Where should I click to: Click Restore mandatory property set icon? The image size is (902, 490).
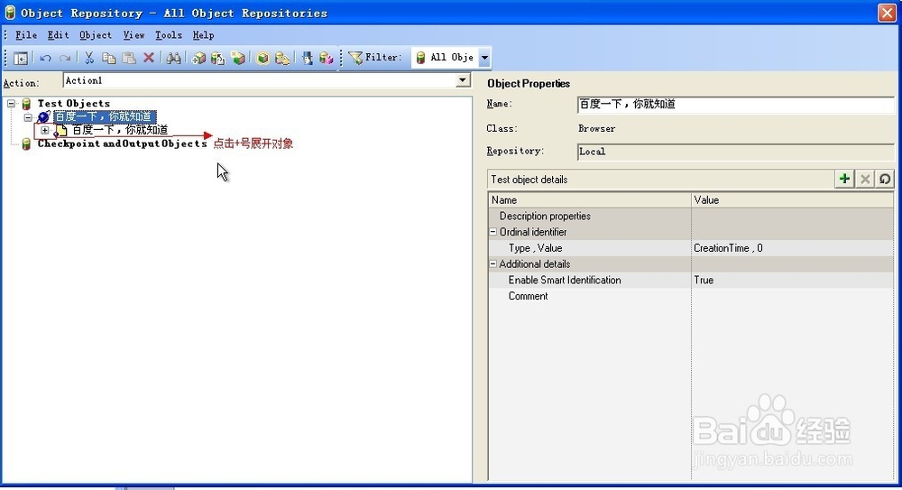885,179
